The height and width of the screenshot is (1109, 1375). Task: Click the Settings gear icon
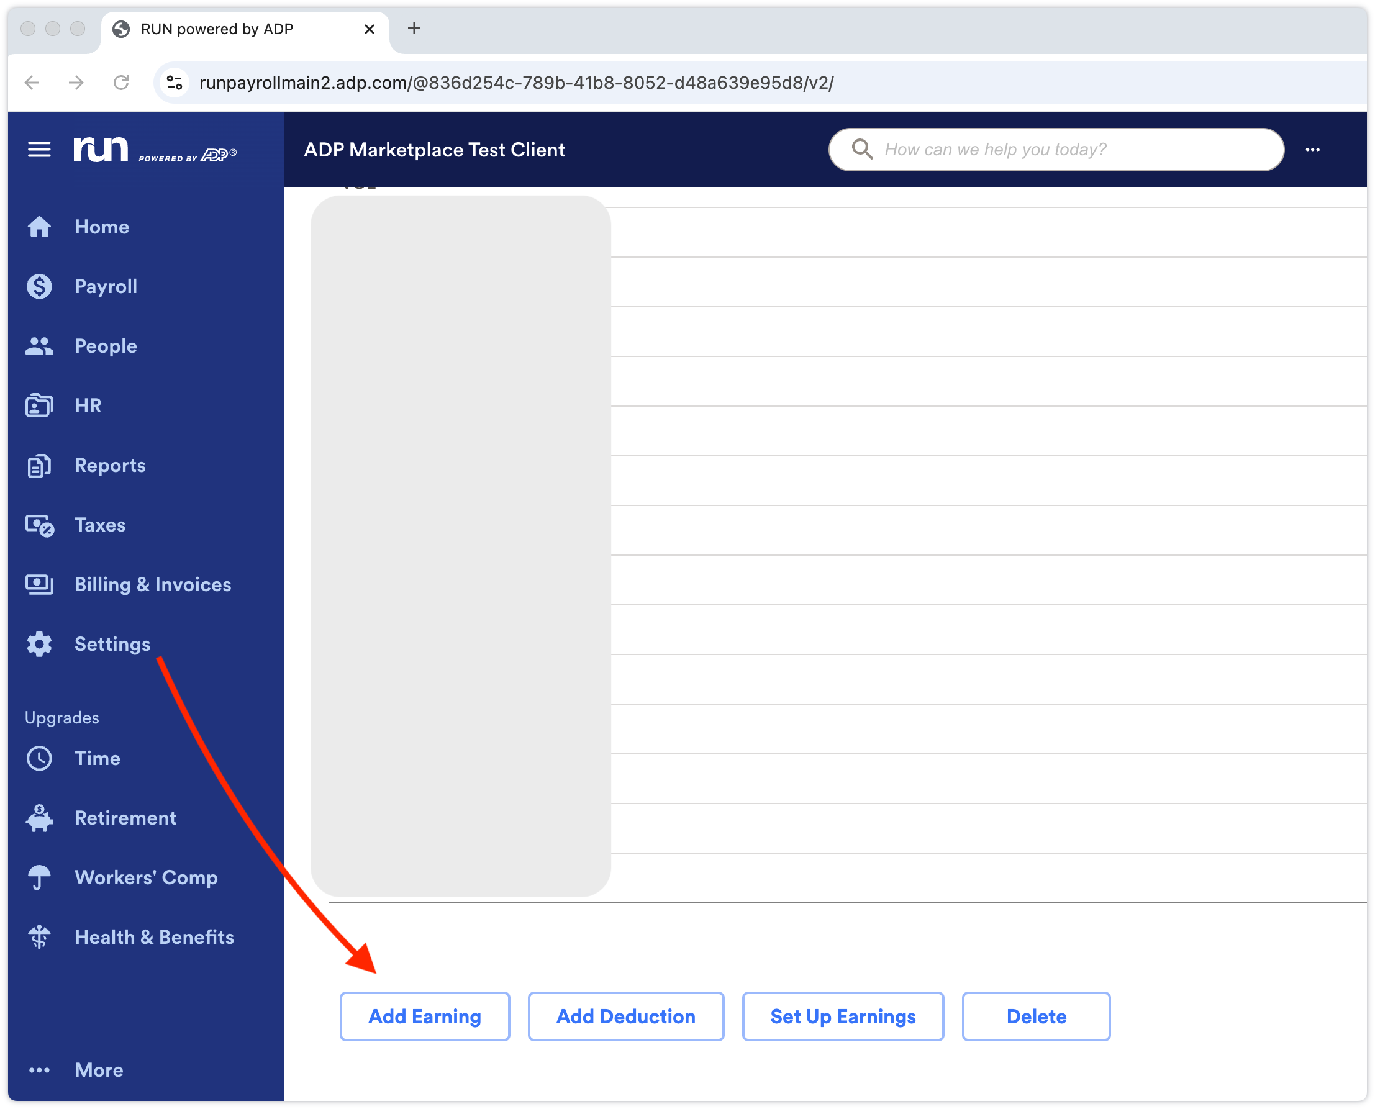39,645
